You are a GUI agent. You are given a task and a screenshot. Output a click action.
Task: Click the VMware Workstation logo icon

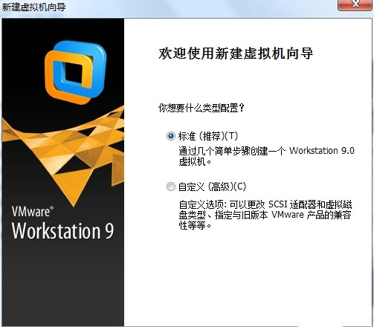75,72
